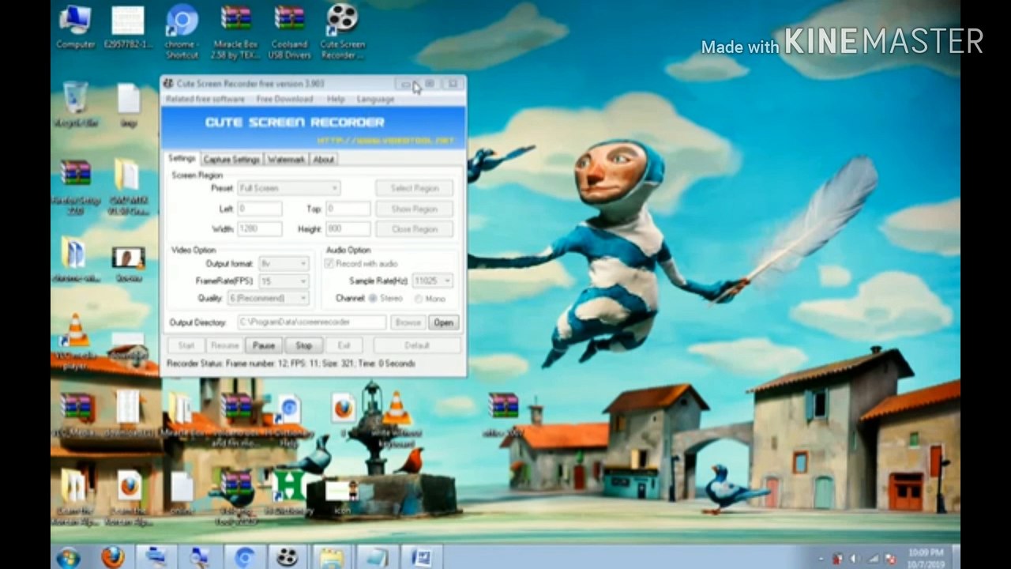This screenshot has width=1011, height=569.
Task: Expand the Output format dropdown
Action: [283, 263]
